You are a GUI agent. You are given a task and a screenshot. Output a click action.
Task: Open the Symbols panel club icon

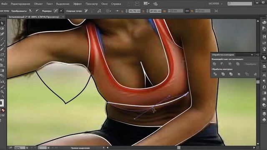(x=264, y=120)
